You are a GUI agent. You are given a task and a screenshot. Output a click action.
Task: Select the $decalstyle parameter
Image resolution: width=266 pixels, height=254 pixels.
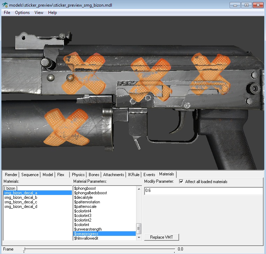pyautogui.click(x=104, y=197)
